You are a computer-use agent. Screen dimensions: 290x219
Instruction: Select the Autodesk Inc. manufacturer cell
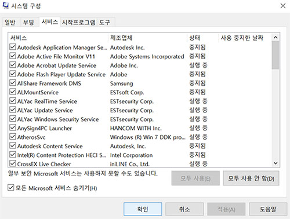128,48
